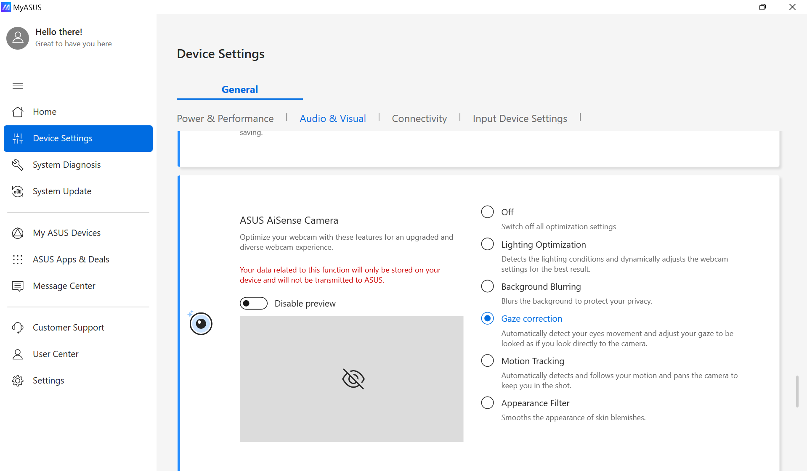Click the hidden camera preview area

click(x=351, y=378)
